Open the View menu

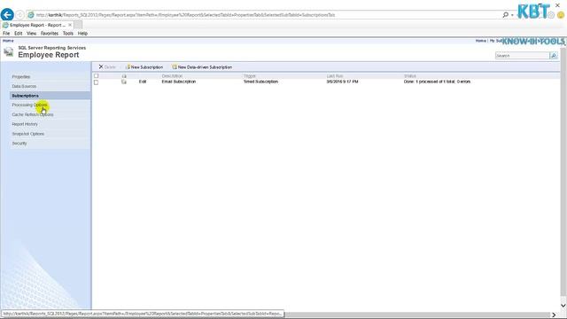(32, 34)
